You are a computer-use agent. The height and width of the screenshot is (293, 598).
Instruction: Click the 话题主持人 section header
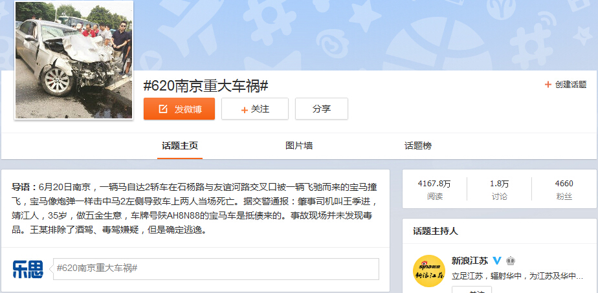coord(435,231)
